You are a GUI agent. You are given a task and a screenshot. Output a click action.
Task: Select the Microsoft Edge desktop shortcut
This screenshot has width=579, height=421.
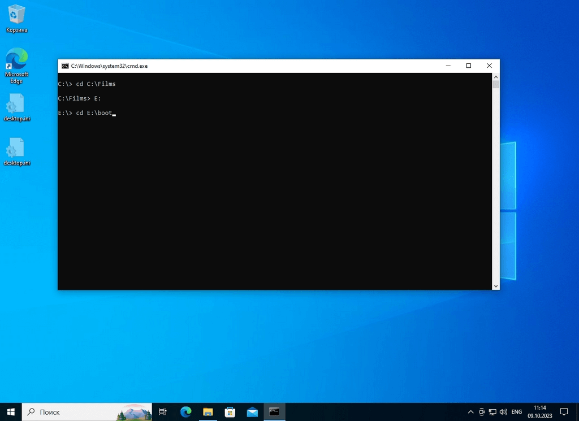[16, 66]
